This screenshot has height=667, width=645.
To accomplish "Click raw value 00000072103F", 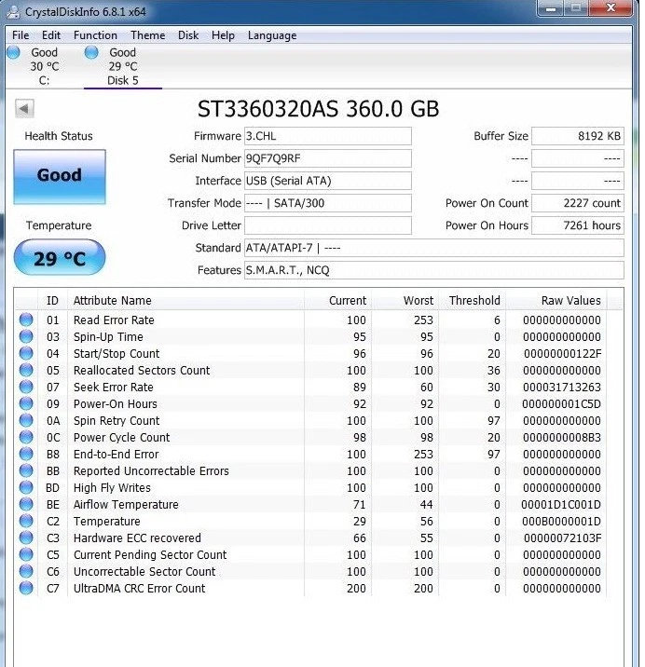I will tap(562, 538).
